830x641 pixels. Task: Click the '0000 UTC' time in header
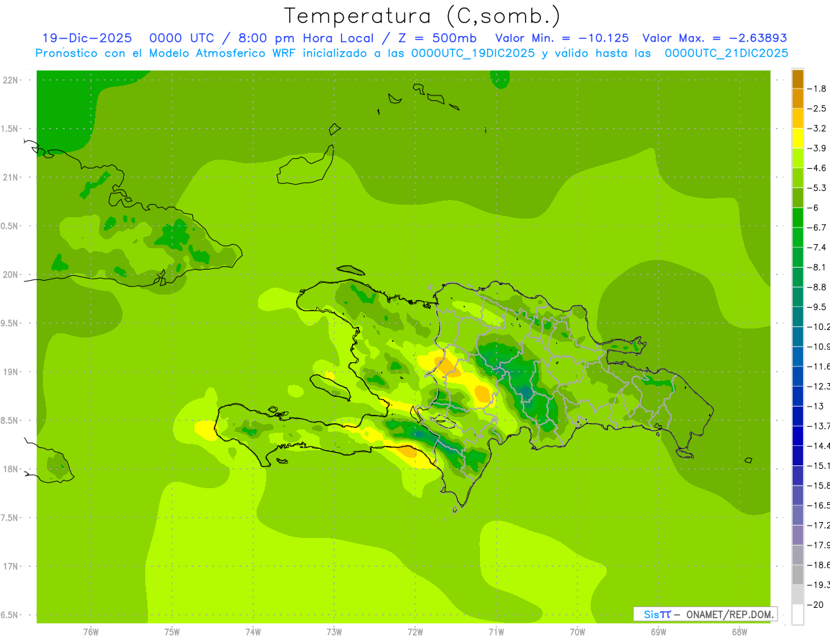click(181, 38)
